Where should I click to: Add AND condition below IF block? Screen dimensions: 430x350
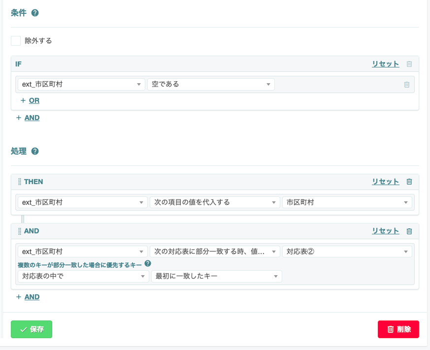pyautogui.click(x=32, y=118)
